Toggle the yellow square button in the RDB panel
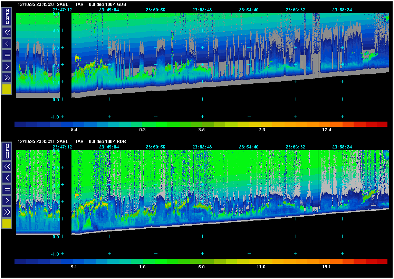394x279 pixels. [7, 224]
